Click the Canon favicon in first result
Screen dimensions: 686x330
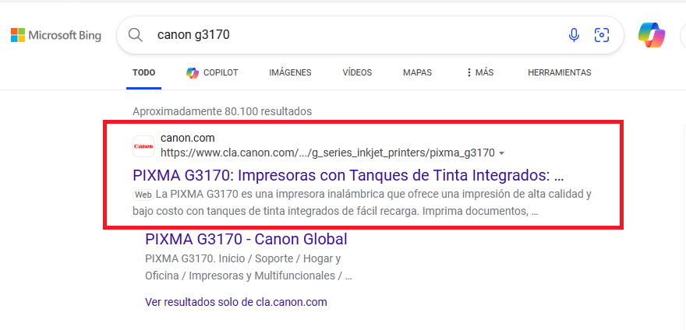tap(143, 146)
